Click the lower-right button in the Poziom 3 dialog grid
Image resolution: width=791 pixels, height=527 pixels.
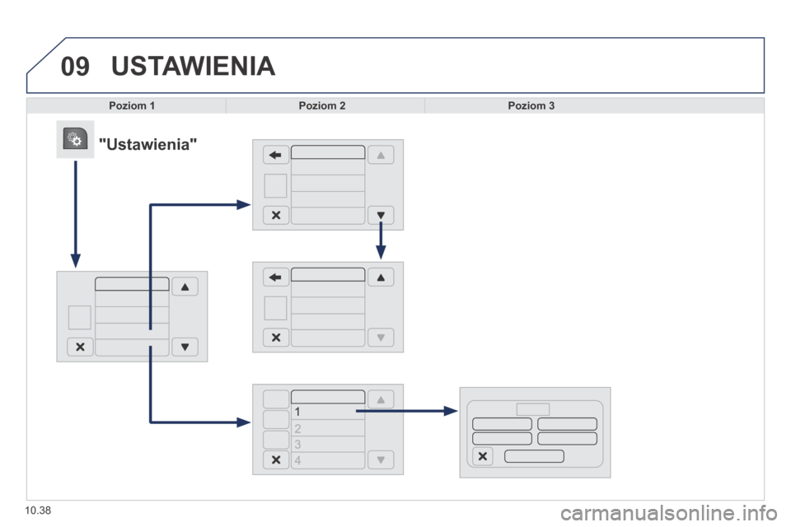coord(568,438)
